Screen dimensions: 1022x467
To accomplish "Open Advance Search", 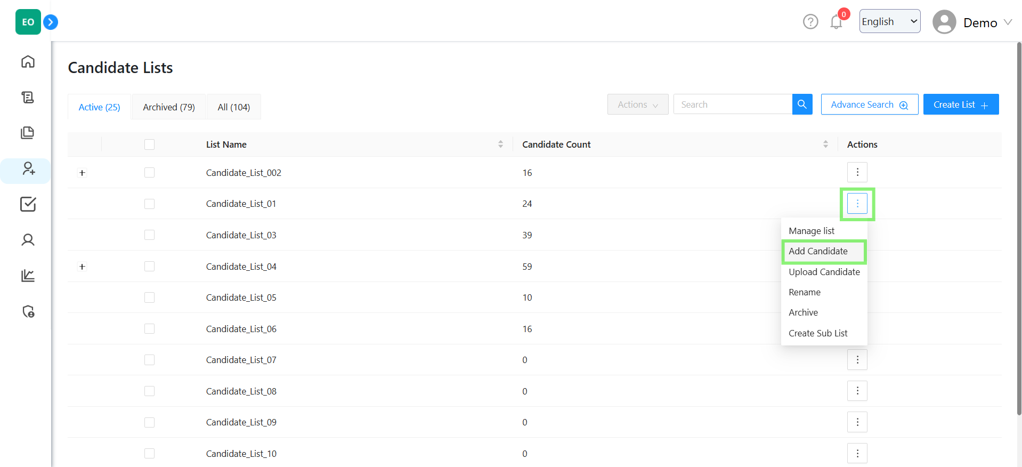I will pyautogui.click(x=869, y=104).
